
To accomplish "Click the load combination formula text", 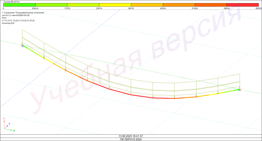I will tap(18, 21).
